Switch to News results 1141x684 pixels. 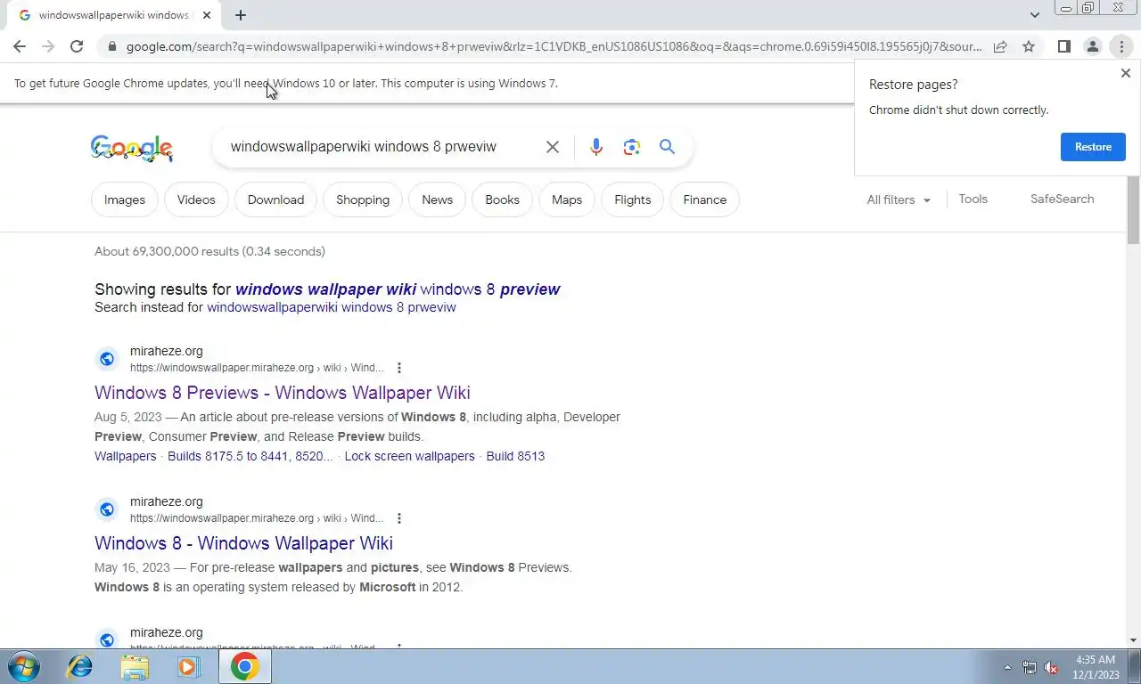point(438,199)
